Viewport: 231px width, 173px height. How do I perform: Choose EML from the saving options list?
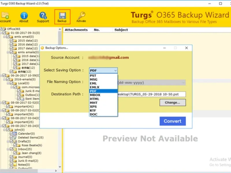(x=103, y=83)
